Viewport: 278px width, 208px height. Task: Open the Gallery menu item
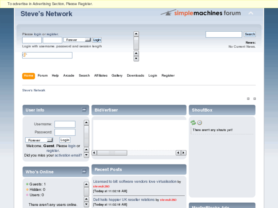click(x=117, y=76)
